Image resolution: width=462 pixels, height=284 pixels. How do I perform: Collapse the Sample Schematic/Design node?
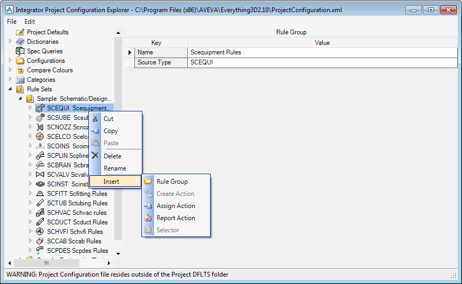pos(20,99)
